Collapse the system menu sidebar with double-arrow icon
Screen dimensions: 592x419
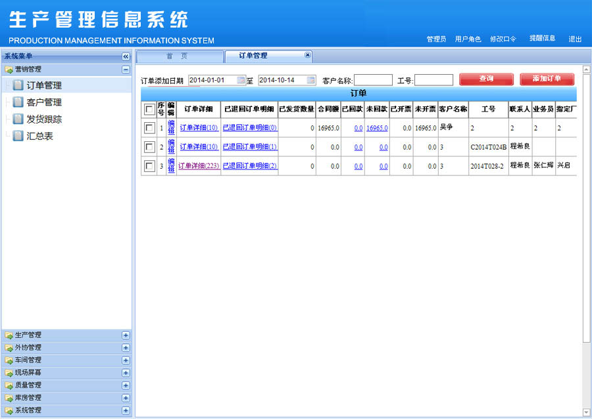point(126,57)
